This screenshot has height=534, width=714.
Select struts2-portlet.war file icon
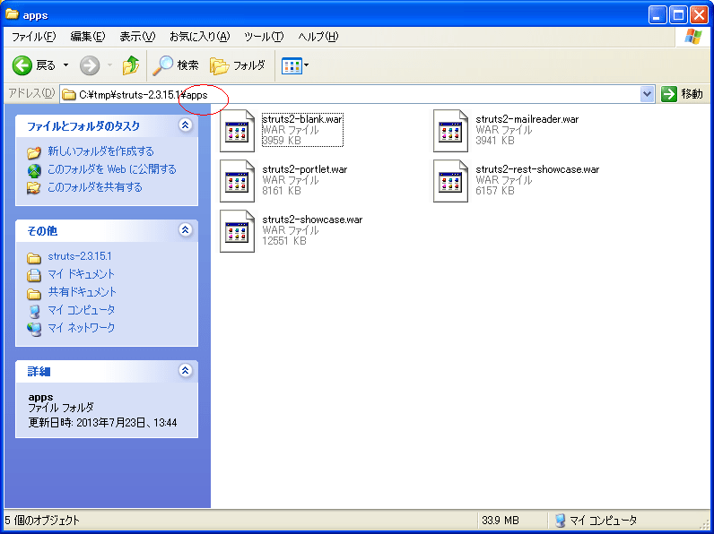(237, 181)
